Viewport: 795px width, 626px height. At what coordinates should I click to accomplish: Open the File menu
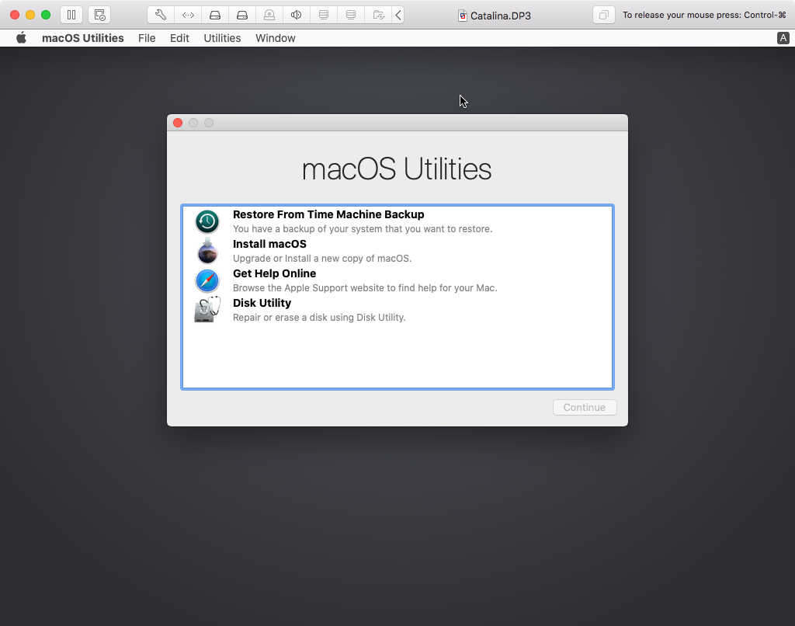pyautogui.click(x=147, y=38)
